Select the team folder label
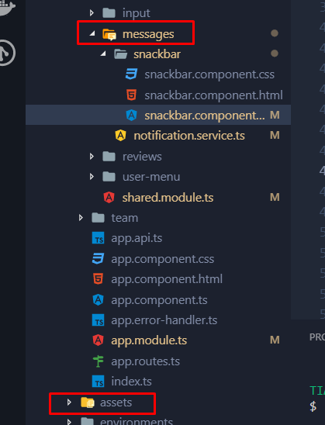Image resolution: width=325 pixels, height=425 pixels. [125, 218]
